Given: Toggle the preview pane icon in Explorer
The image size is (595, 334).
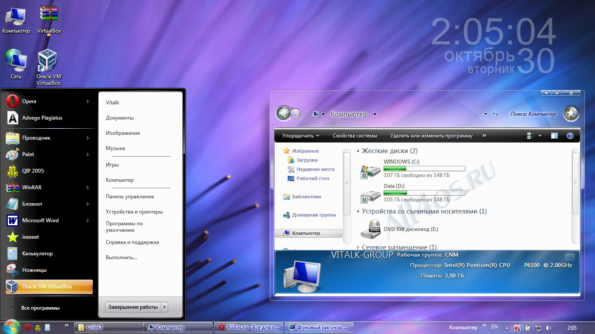Looking at the screenshot, I should (554, 136).
